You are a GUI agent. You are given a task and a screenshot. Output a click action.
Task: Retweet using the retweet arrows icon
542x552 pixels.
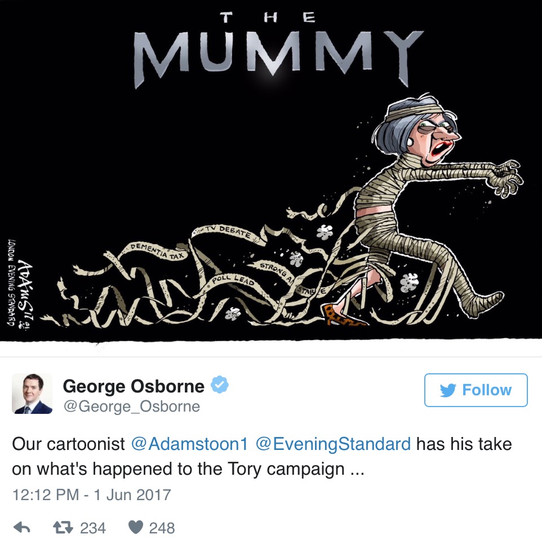coord(63,527)
